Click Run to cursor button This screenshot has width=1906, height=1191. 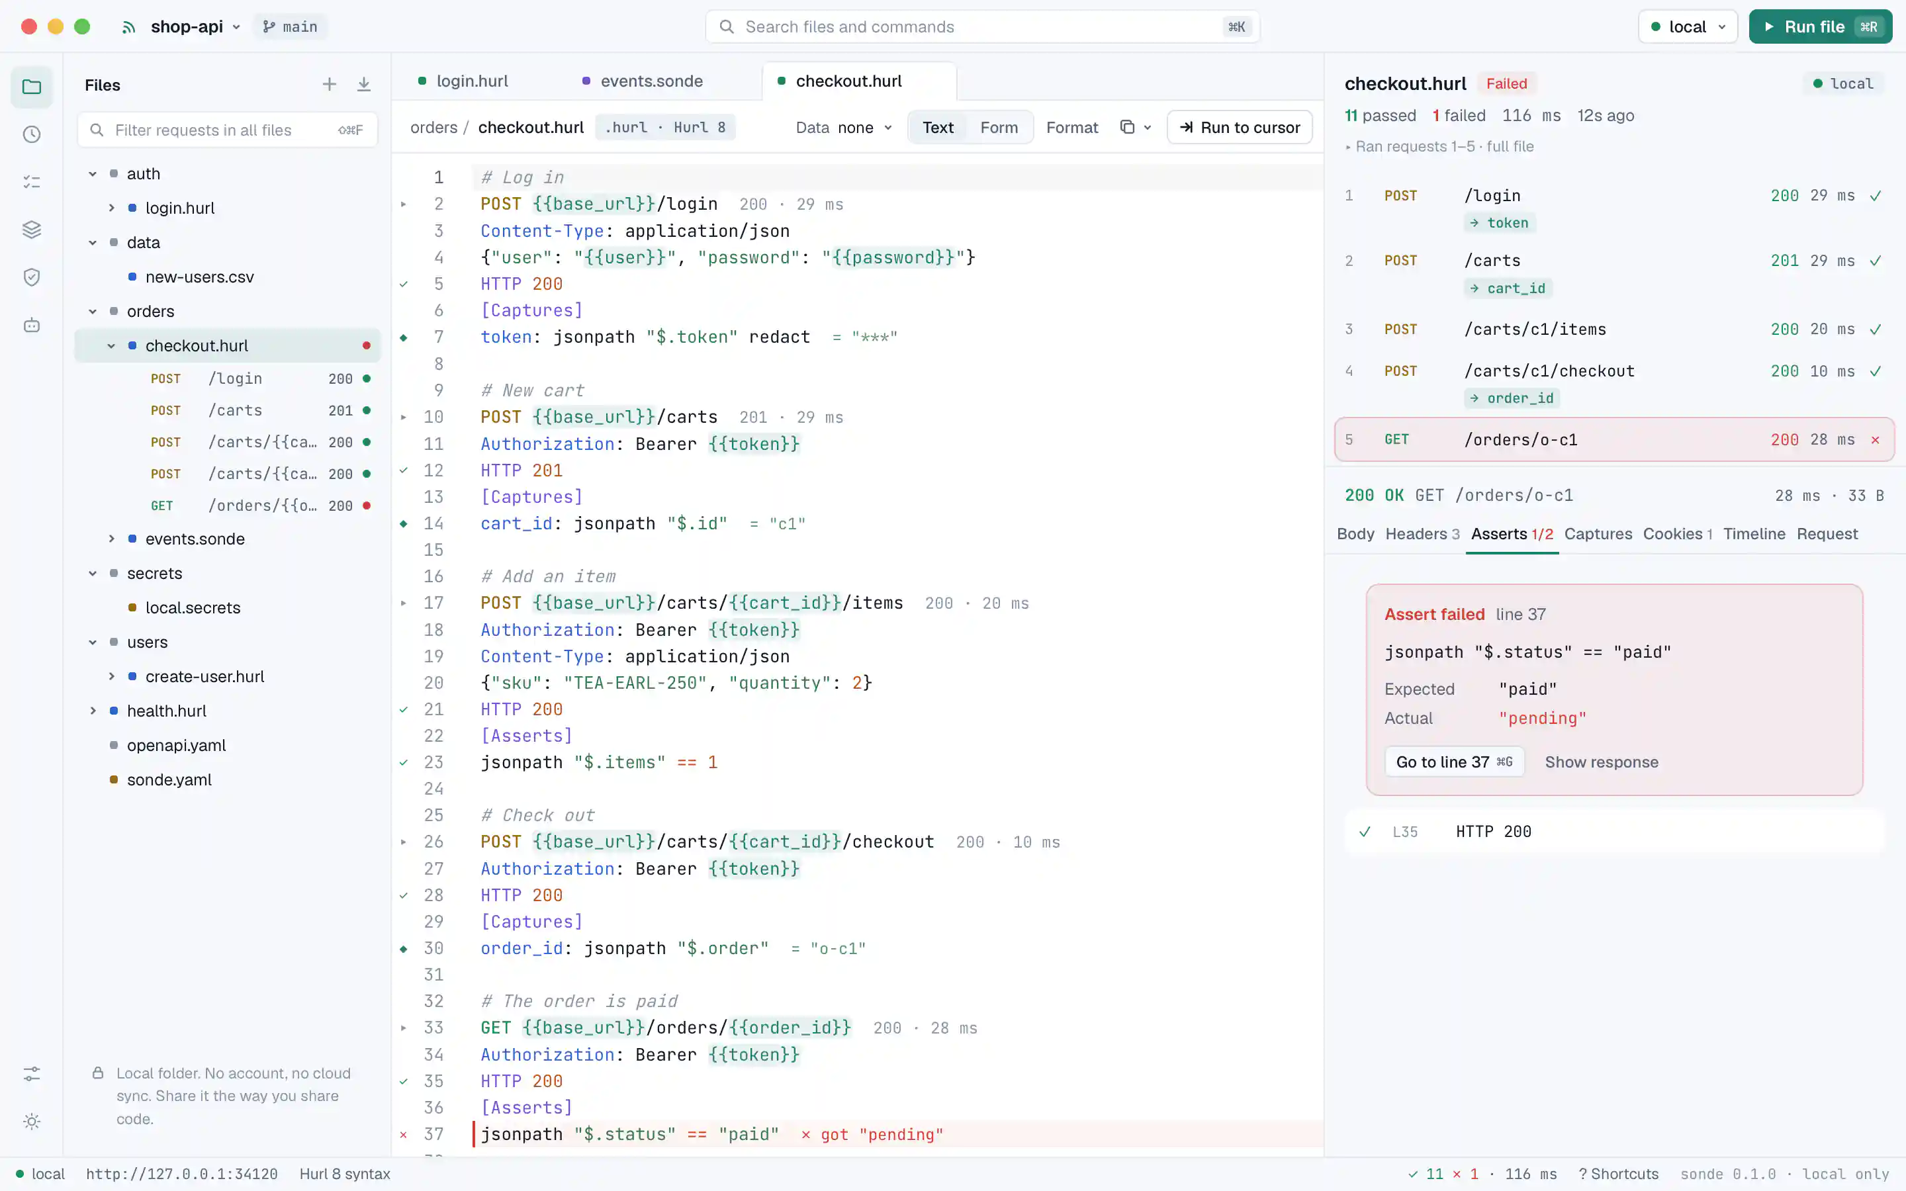tap(1240, 127)
